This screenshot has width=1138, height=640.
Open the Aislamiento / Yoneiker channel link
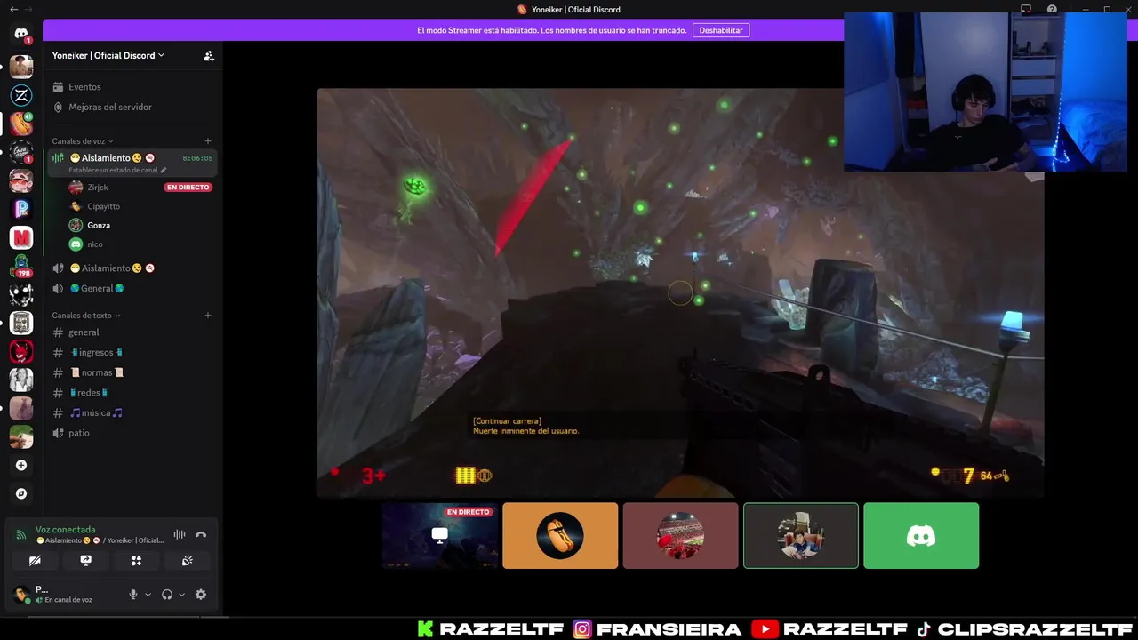[x=100, y=540]
